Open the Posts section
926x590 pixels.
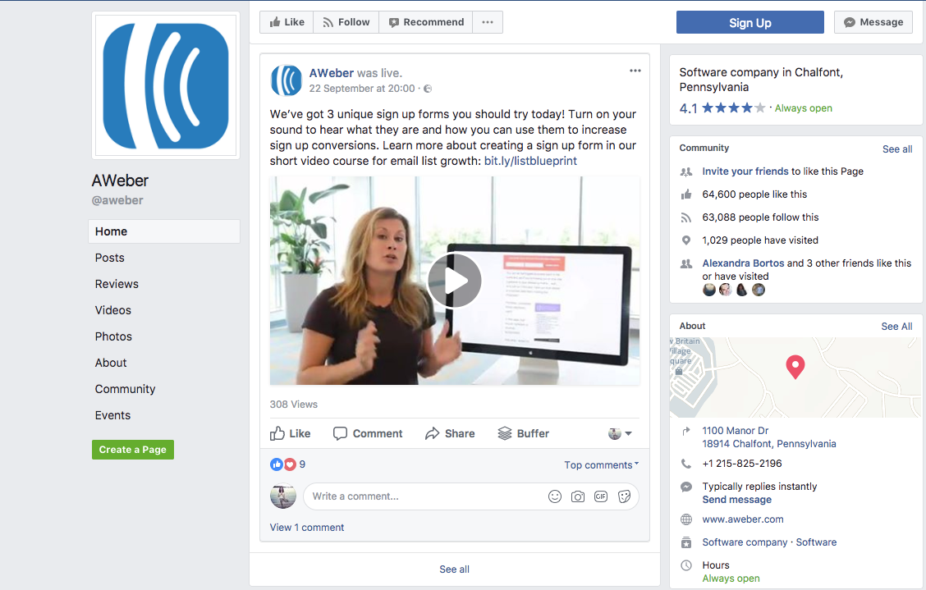coord(110,258)
